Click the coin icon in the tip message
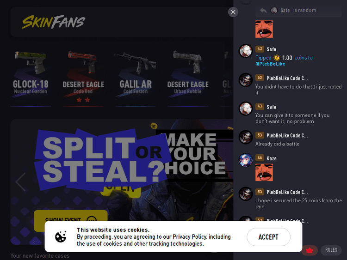Screen dimensions: 347x260 pos(277,58)
